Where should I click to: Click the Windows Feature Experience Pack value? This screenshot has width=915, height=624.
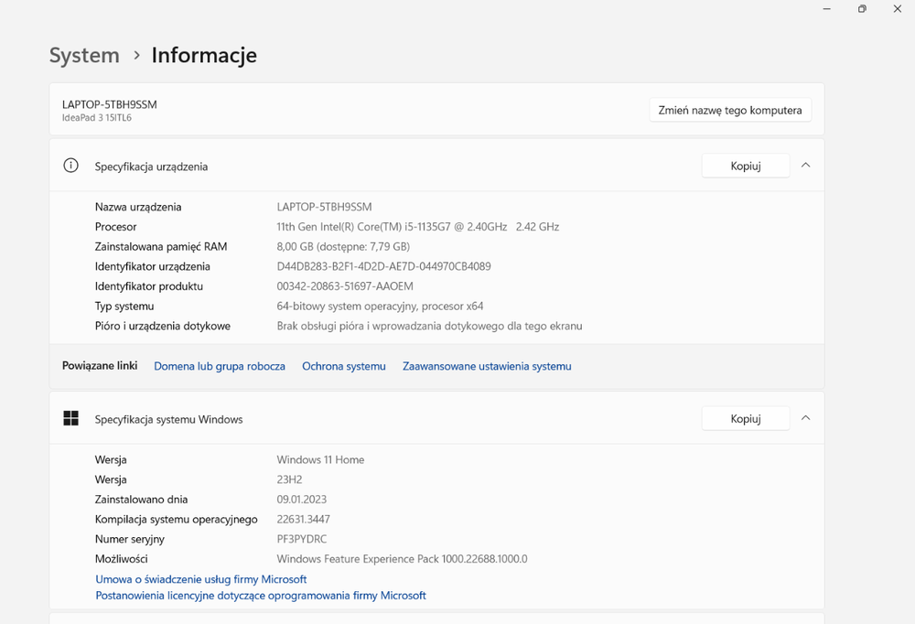coord(402,559)
